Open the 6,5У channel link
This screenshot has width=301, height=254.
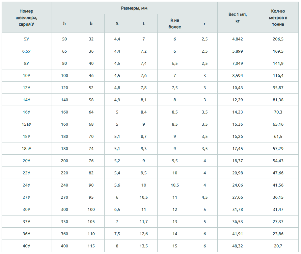coord(26,51)
